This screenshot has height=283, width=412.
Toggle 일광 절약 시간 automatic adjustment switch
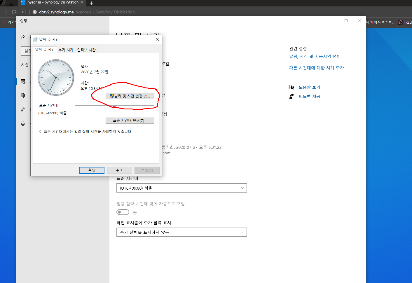(x=123, y=212)
